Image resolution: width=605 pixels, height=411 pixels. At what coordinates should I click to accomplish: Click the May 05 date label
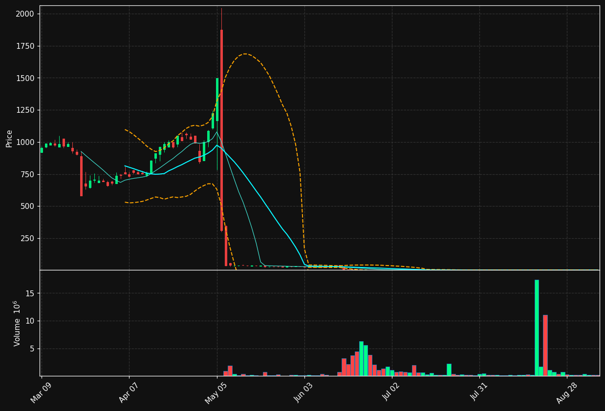click(216, 392)
